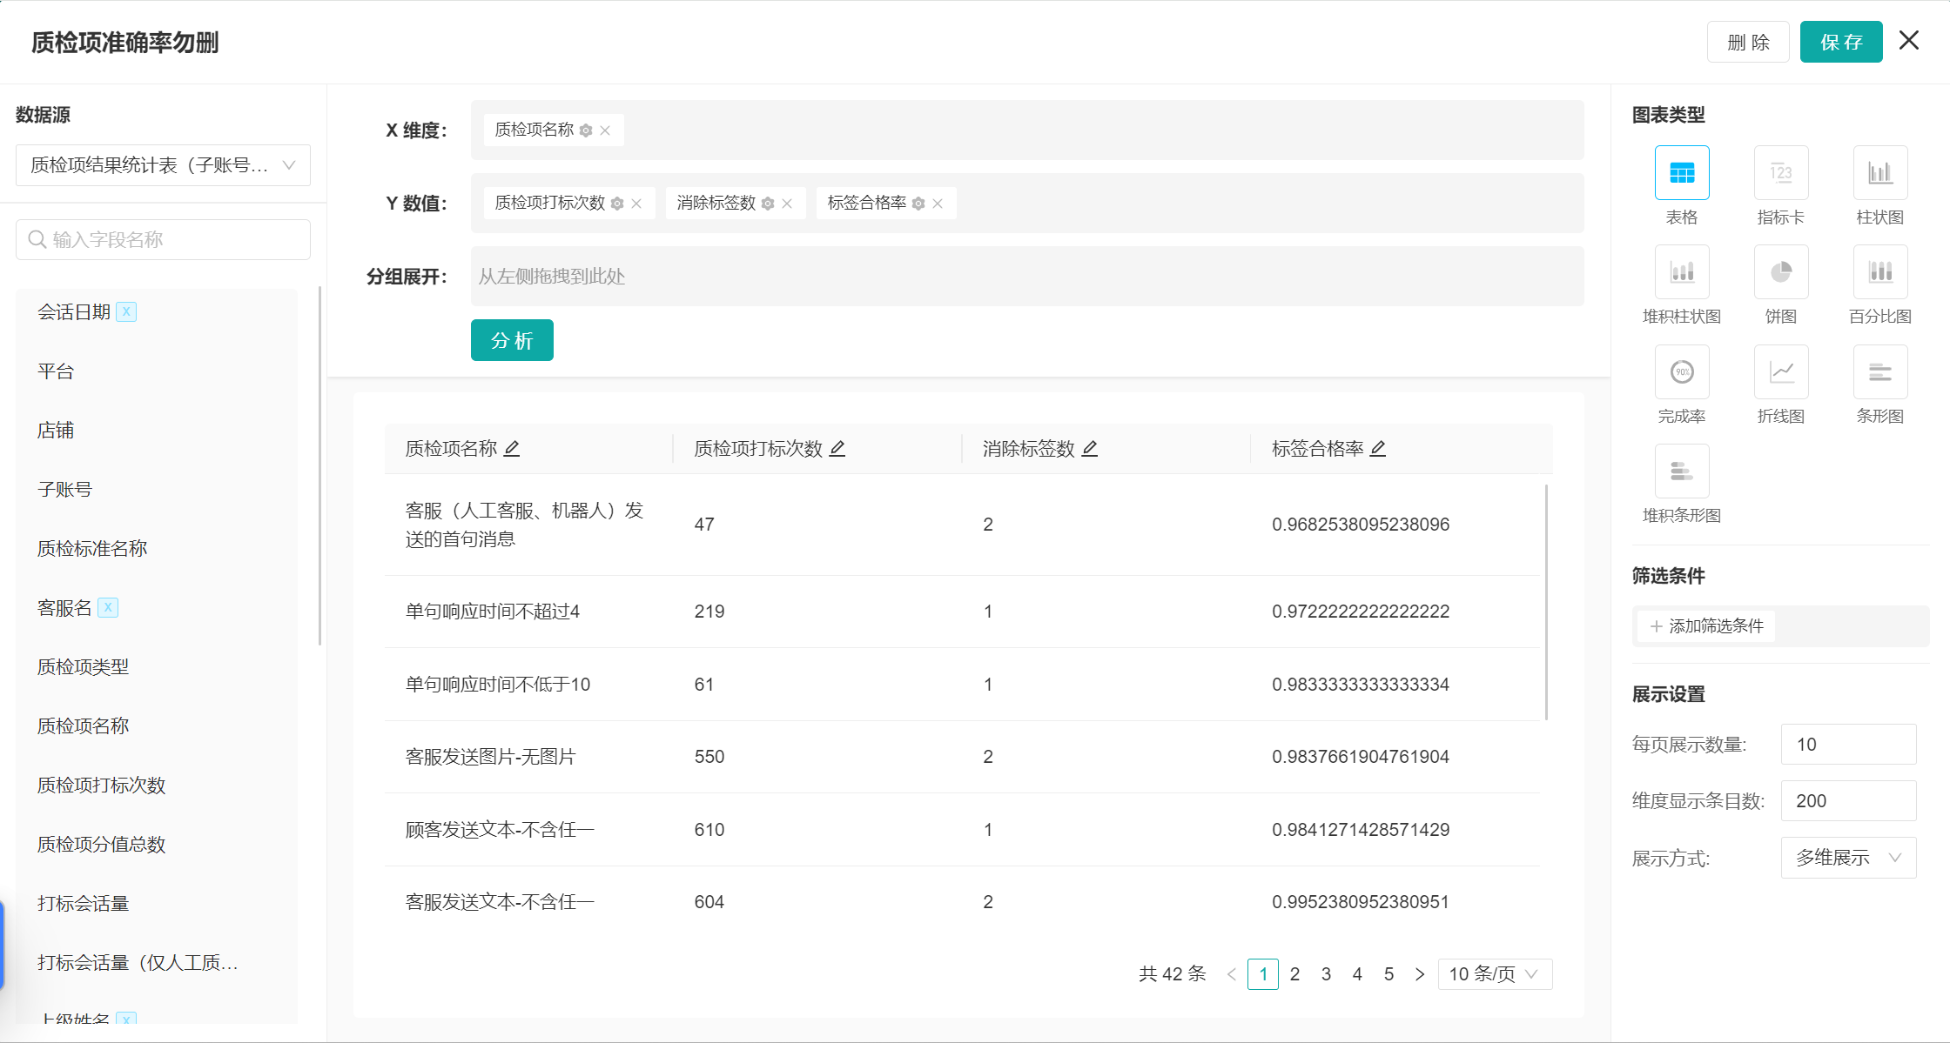Focus the 输入字段名称 search field
Viewport: 1950px width, 1043px height.
coord(163,239)
